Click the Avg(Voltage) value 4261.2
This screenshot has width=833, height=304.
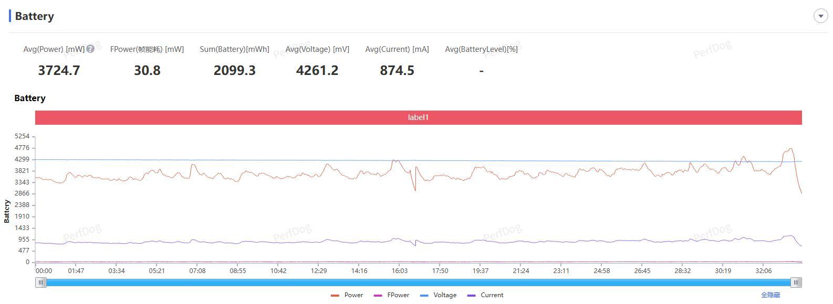tap(317, 70)
